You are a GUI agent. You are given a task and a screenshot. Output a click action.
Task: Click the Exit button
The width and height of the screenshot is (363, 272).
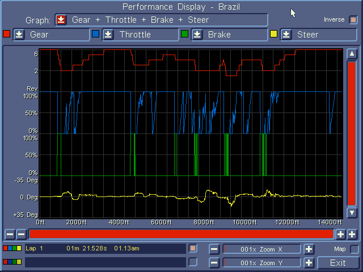[338, 263]
